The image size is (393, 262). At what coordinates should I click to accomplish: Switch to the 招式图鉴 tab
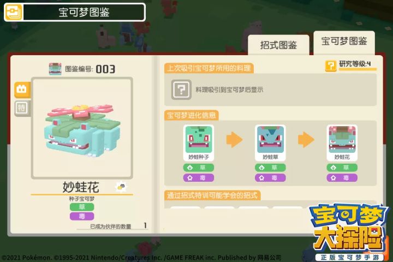278,45
